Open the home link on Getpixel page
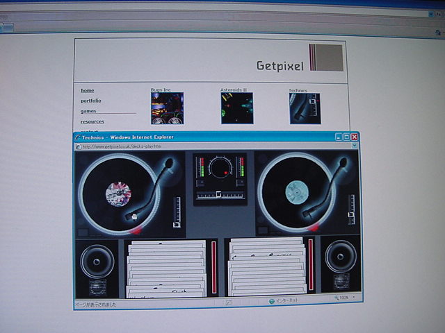This screenshot has width=445, height=333. coord(88,90)
